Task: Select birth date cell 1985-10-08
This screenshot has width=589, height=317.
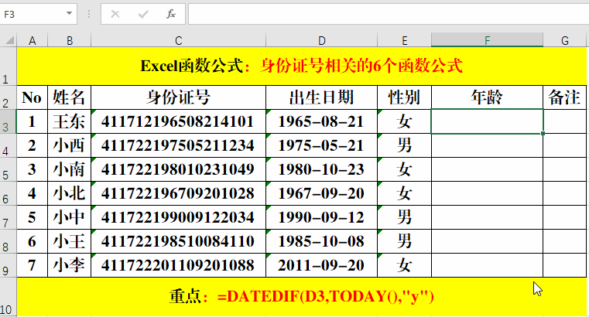Action: click(321, 241)
